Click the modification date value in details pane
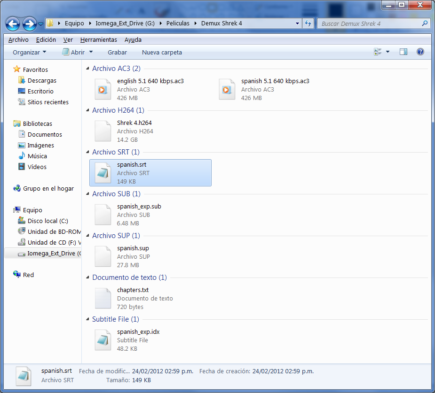Image resolution: width=435 pixels, height=393 pixels. pos(163,371)
